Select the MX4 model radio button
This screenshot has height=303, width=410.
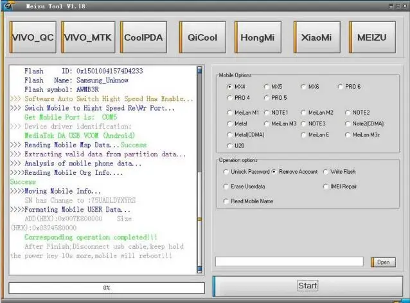click(229, 87)
